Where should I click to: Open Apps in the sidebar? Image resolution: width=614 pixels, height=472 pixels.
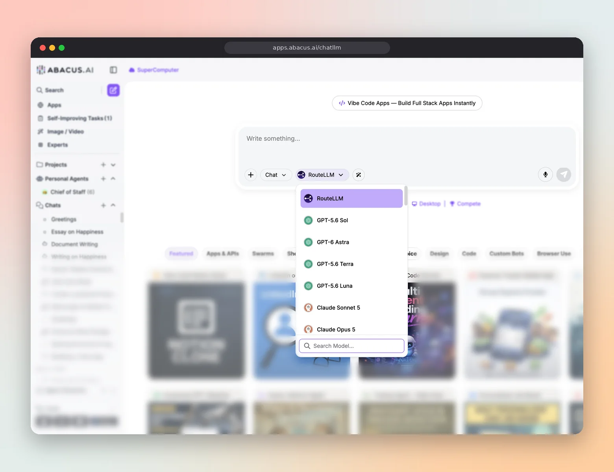click(x=50, y=105)
